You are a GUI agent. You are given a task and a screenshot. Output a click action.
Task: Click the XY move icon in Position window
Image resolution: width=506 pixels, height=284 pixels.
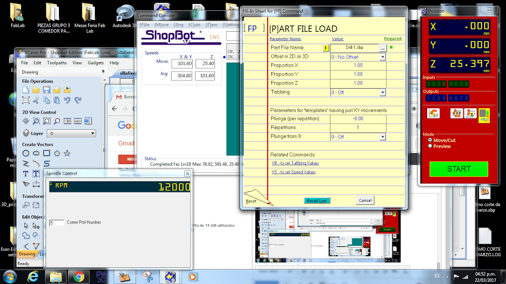(457, 113)
